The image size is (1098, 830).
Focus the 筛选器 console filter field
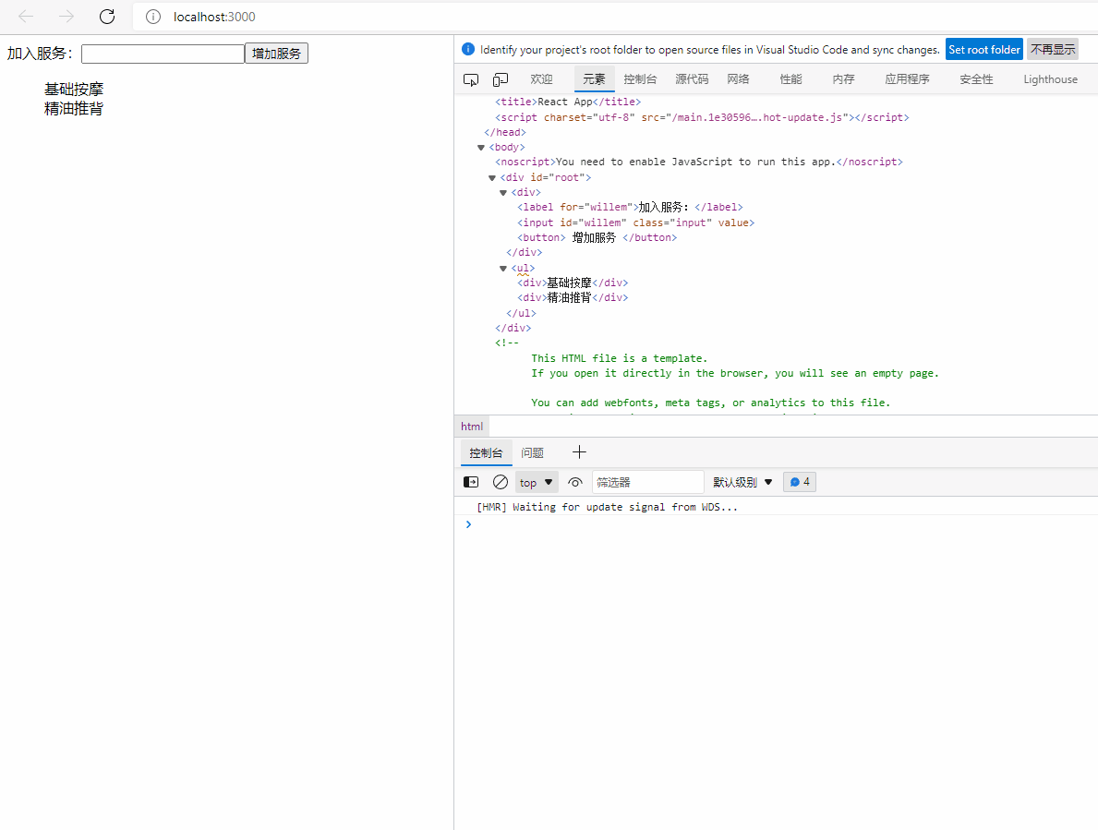point(647,482)
